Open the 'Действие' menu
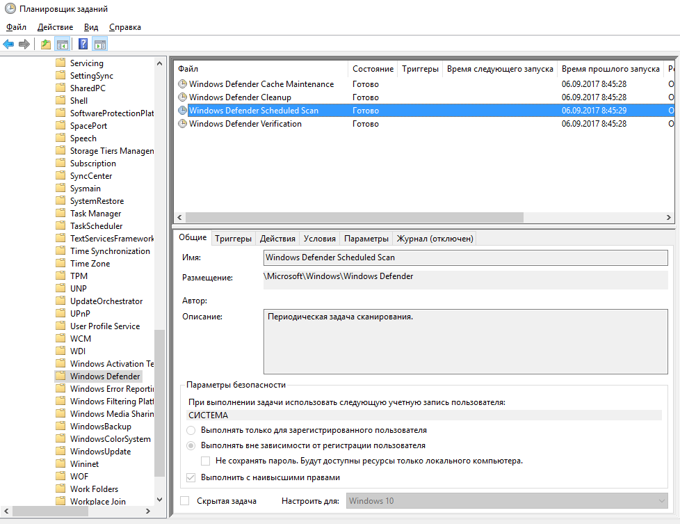Screen dimensions: 680x524 coord(55,27)
